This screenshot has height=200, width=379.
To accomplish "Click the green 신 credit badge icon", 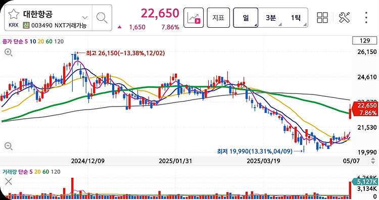I will (26, 25).
